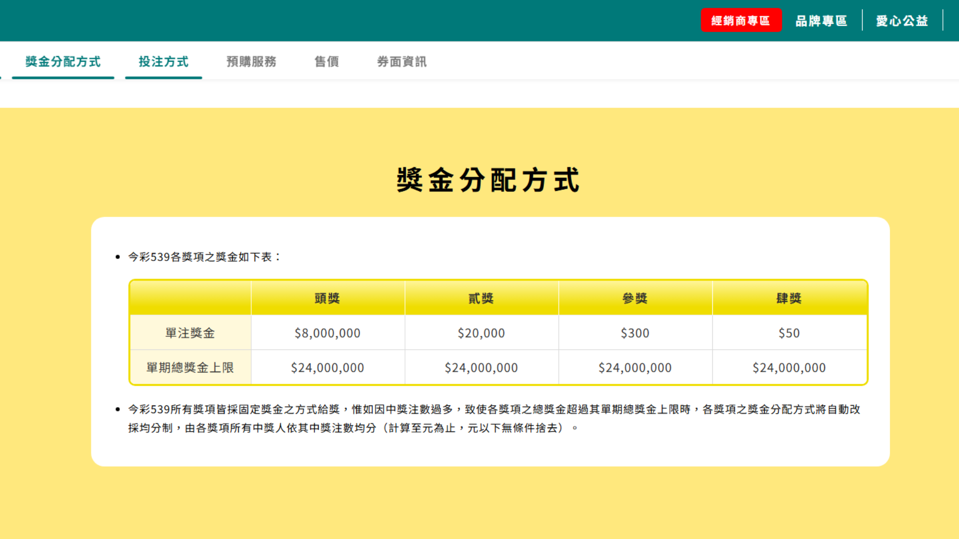Open the 愛心公益 link
The width and height of the screenshot is (959, 539).
pos(902,20)
